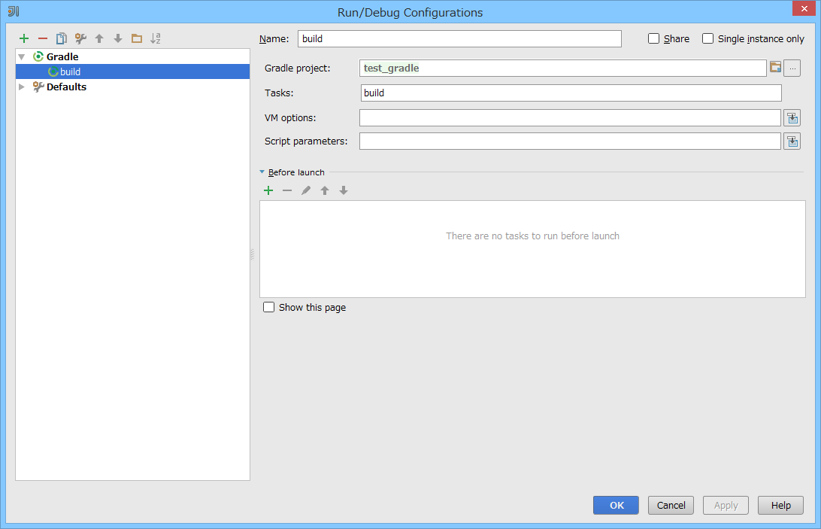Select the build configuration under Gradle
The image size is (821, 529).
[73, 71]
